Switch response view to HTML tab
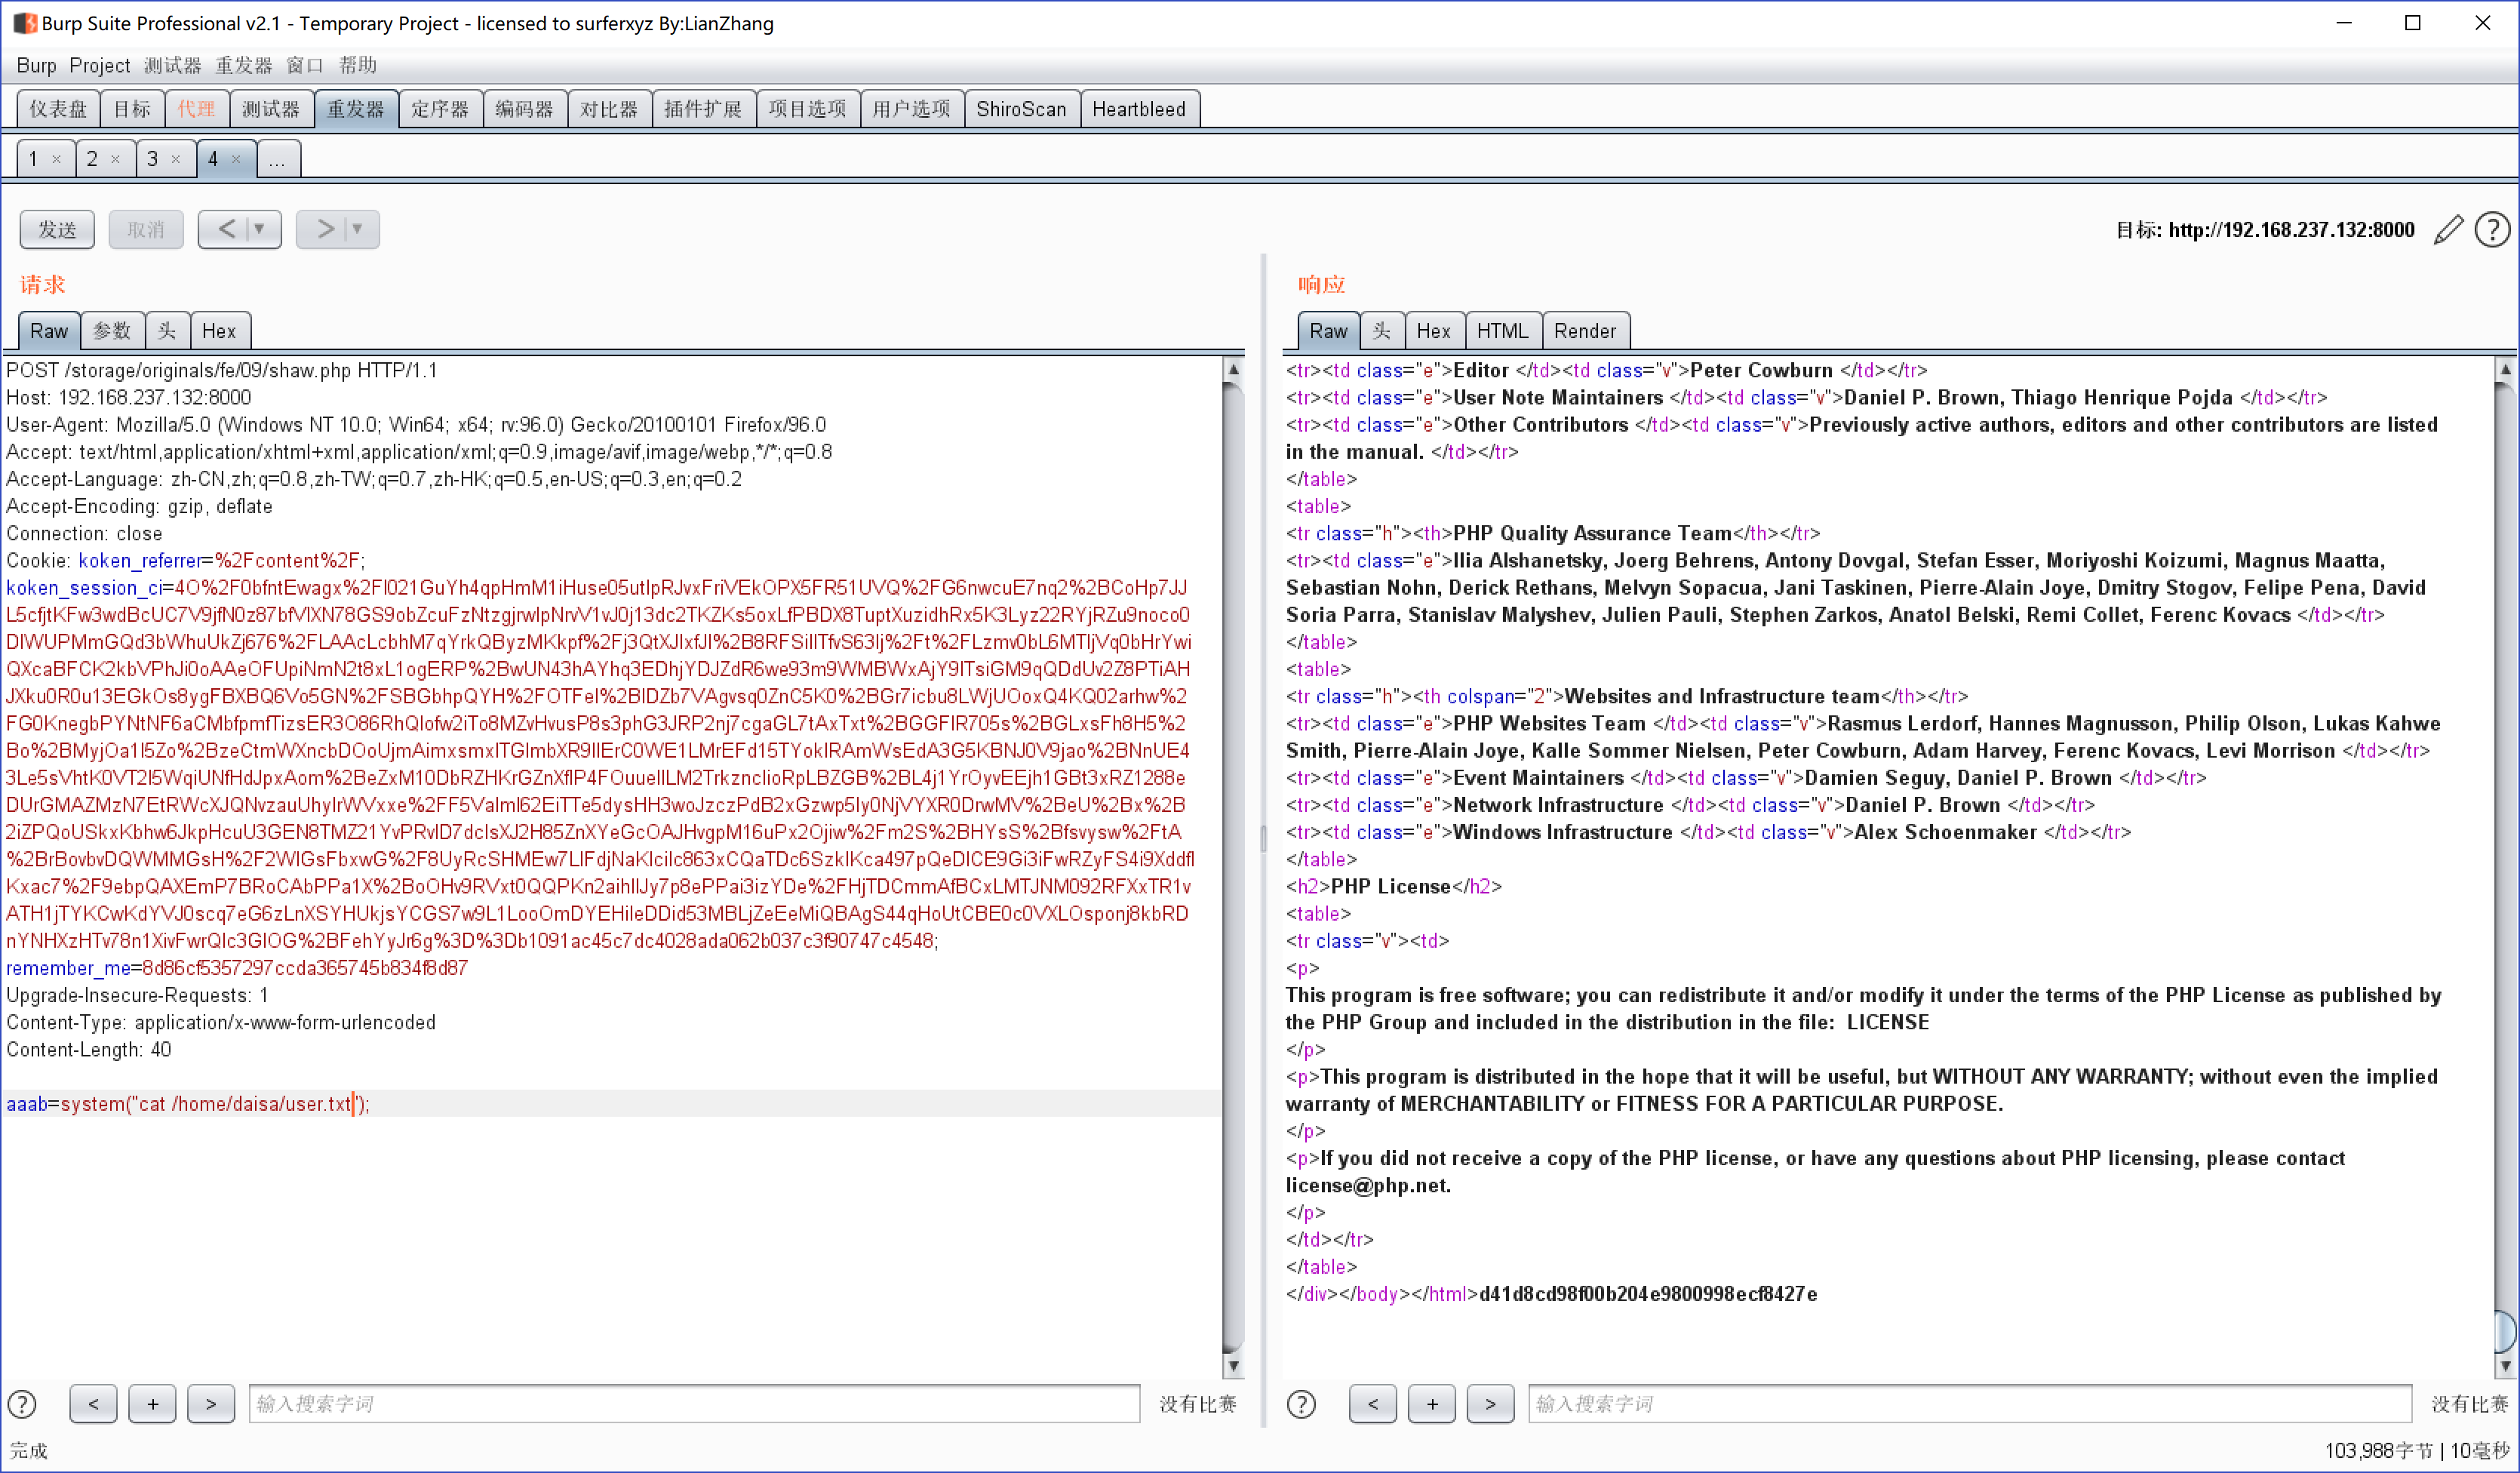Viewport: 2520px width, 1473px height. [x=1502, y=331]
